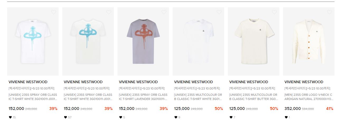Toggle wishlist heart on second spray orb t-shirt
The height and width of the screenshot is (127, 339).
[x=109, y=12]
